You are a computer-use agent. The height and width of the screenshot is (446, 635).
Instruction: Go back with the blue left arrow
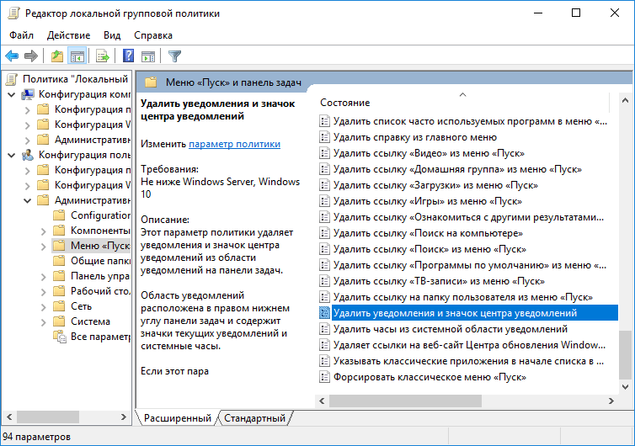[12, 56]
